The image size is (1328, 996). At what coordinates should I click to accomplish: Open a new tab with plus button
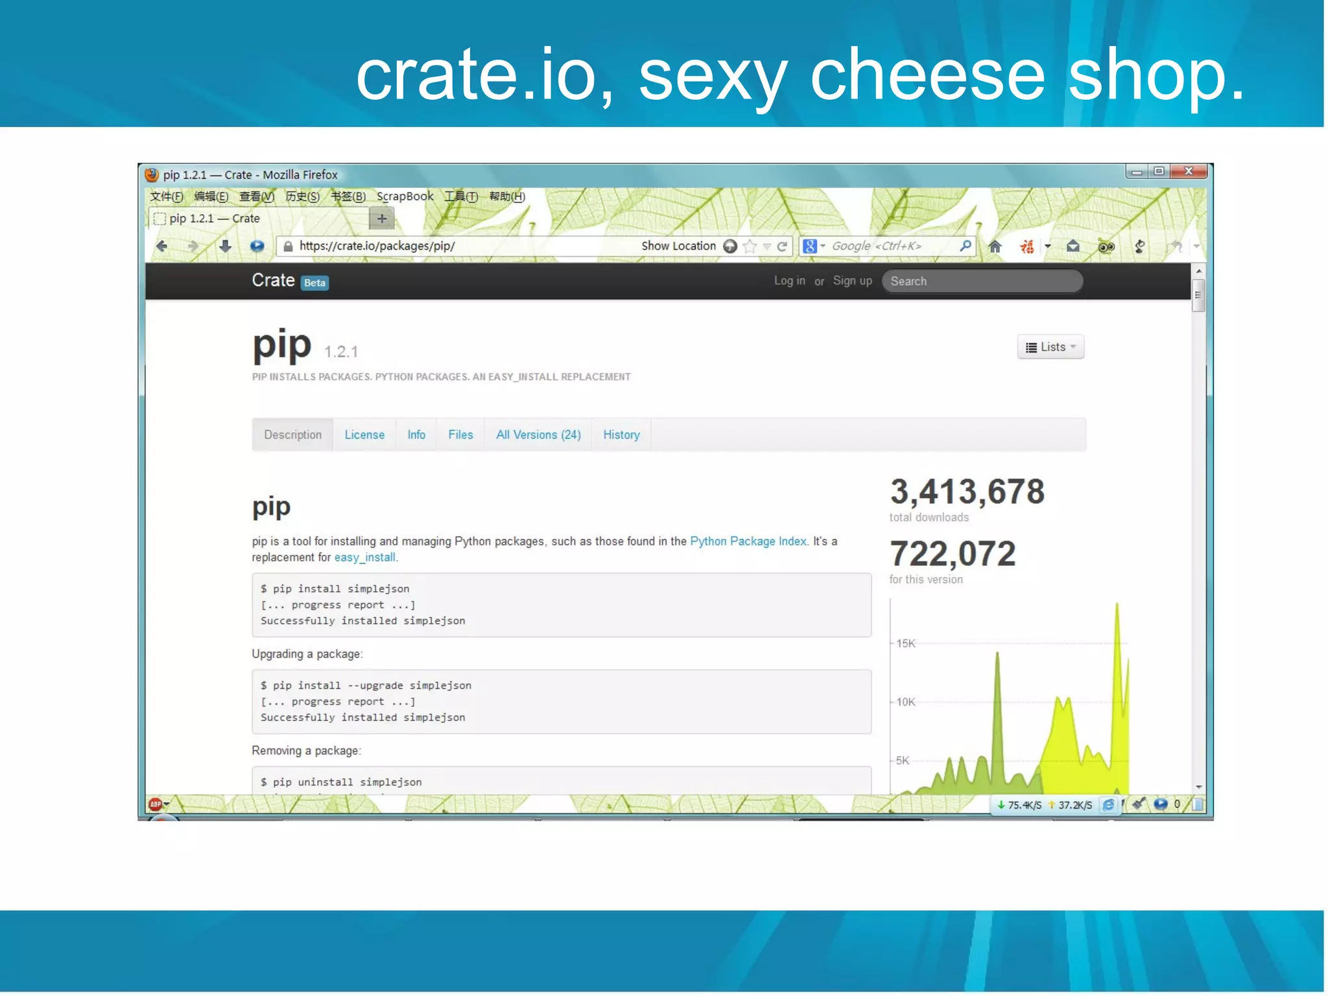click(x=382, y=219)
